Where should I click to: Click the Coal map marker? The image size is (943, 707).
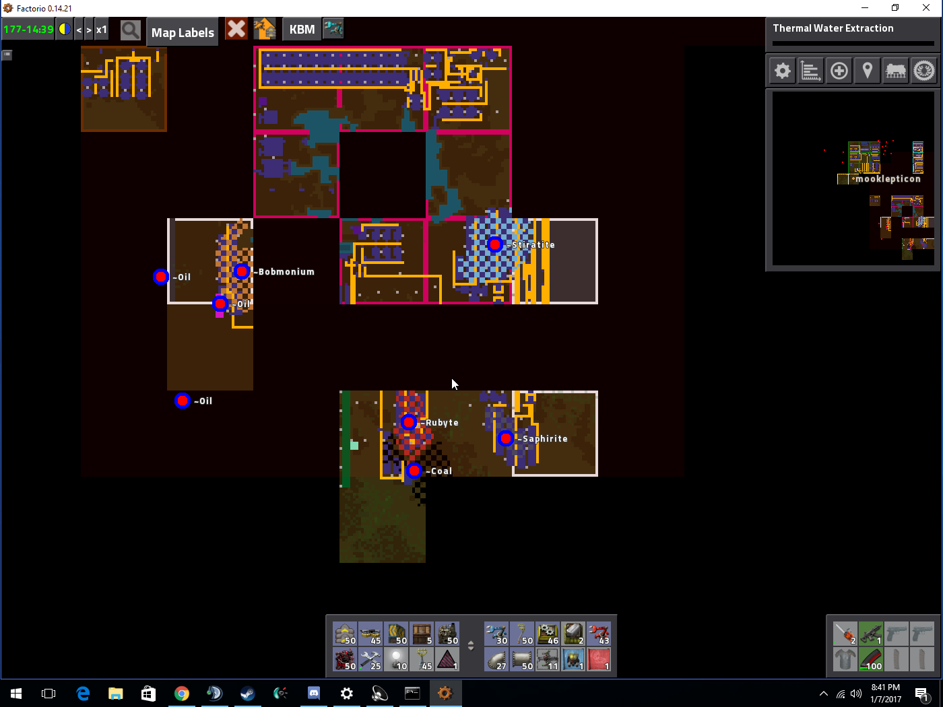pos(414,471)
